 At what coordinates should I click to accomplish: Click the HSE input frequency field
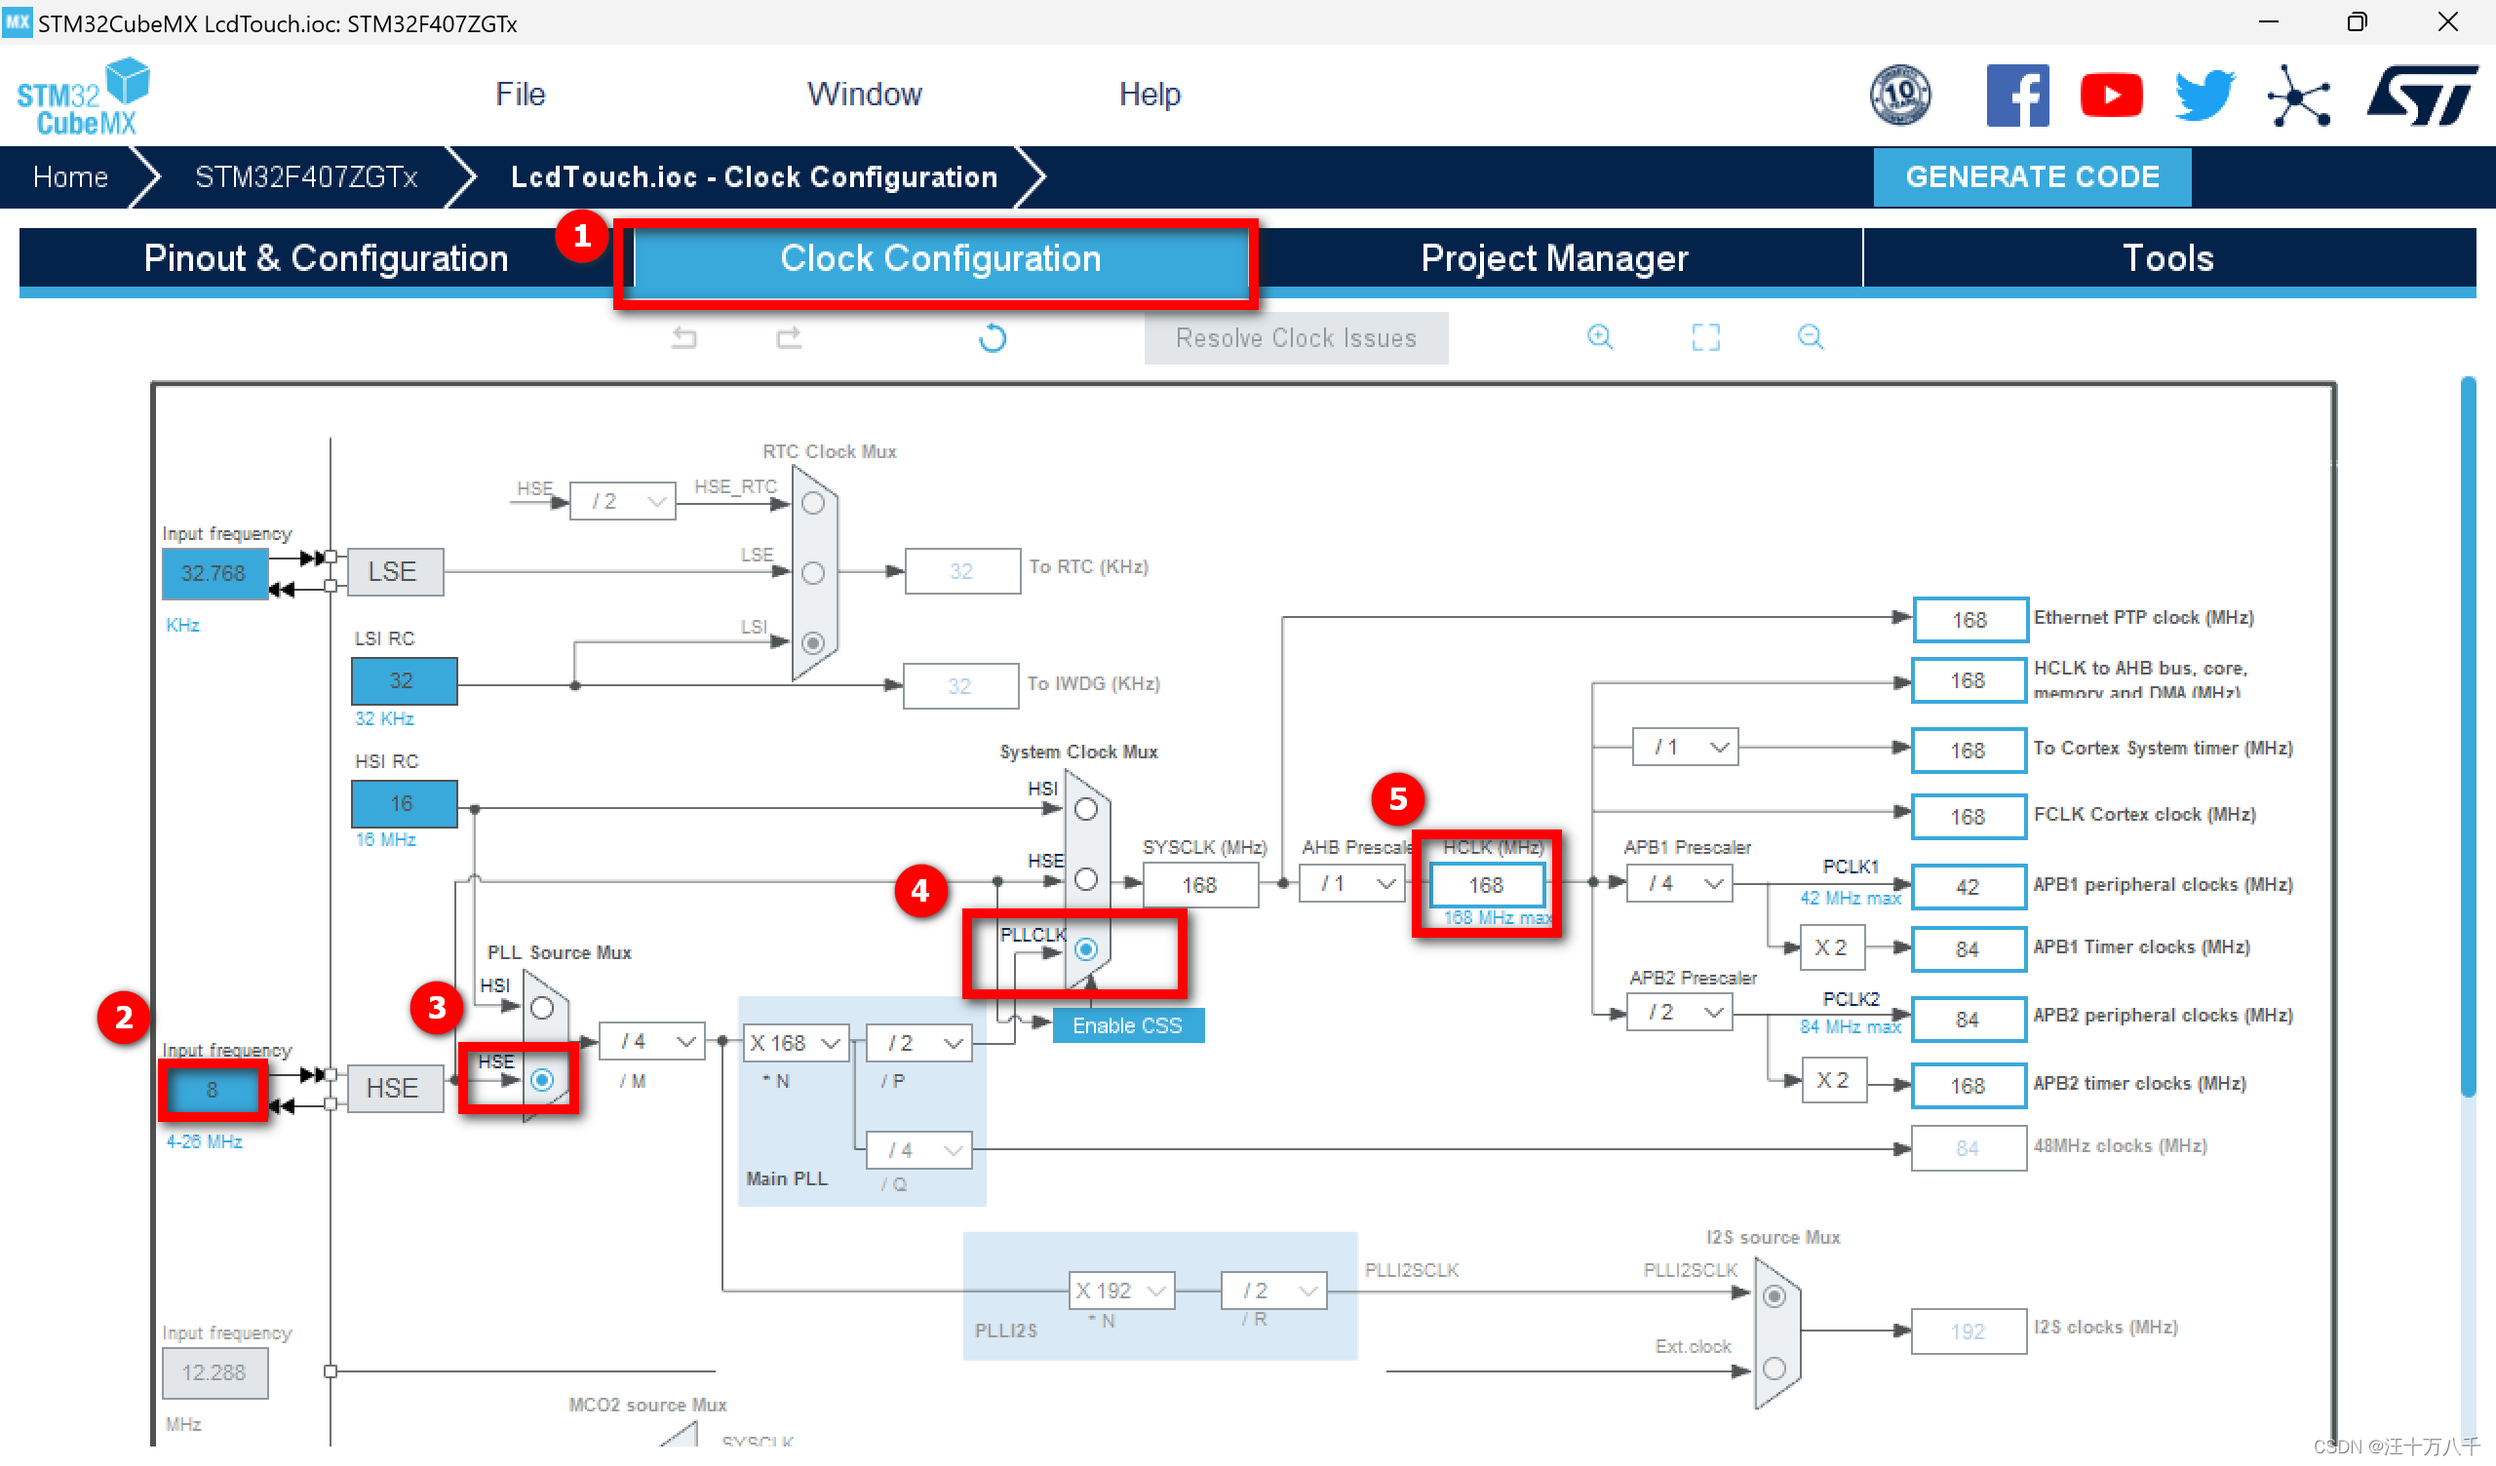213,1090
